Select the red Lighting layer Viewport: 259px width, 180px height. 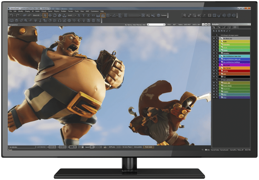tap(234, 71)
